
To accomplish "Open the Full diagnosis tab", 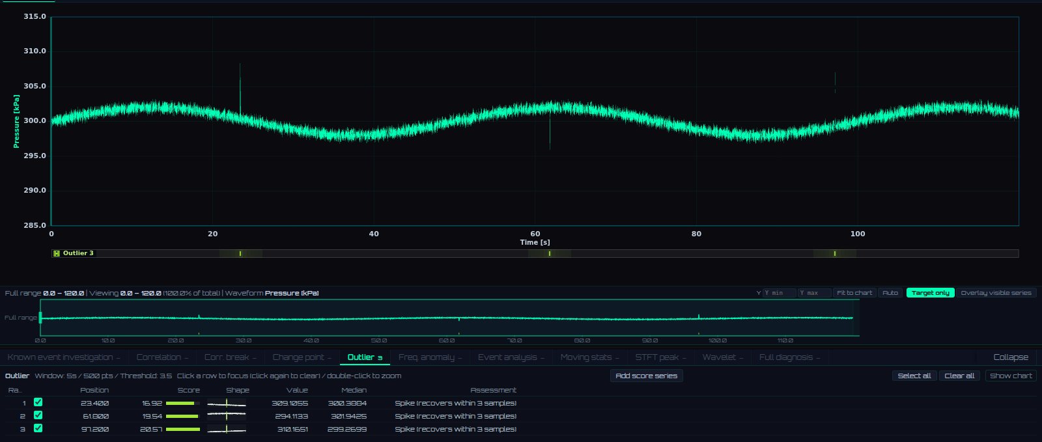I will (789, 357).
